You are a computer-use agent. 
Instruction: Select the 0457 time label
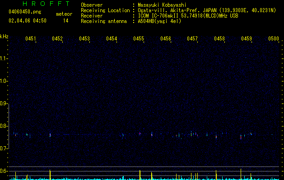[x=192, y=39]
